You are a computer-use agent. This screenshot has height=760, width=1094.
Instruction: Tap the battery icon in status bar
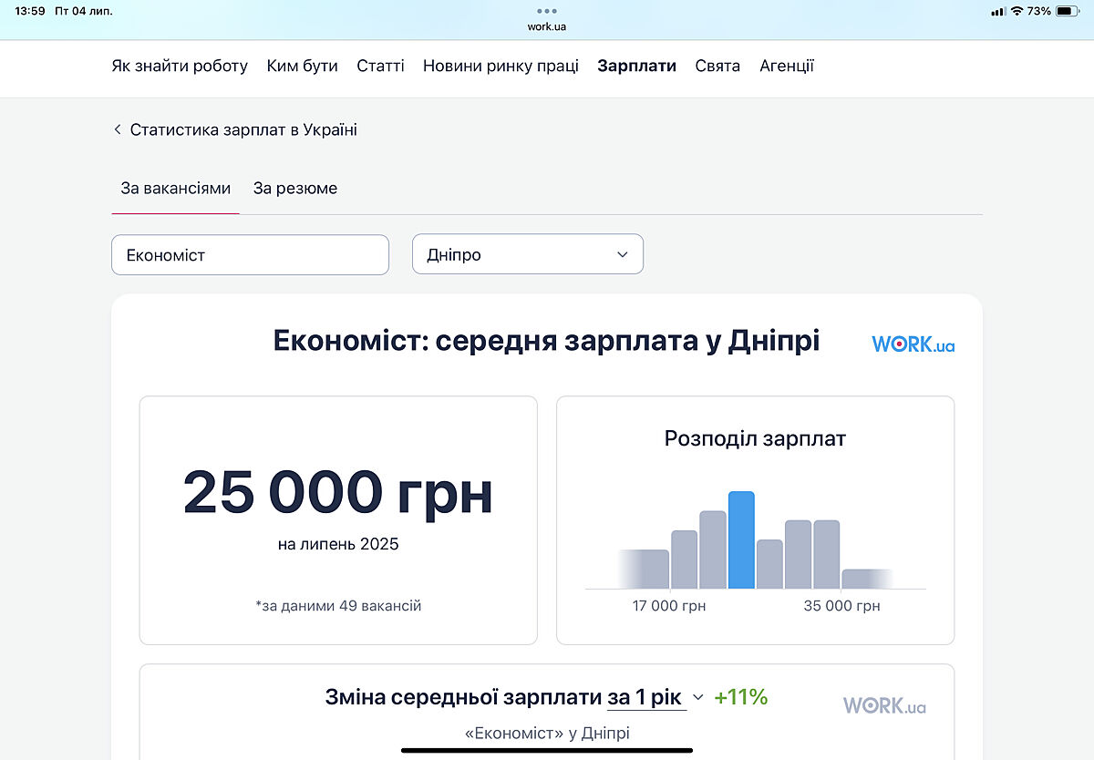pos(1068,11)
